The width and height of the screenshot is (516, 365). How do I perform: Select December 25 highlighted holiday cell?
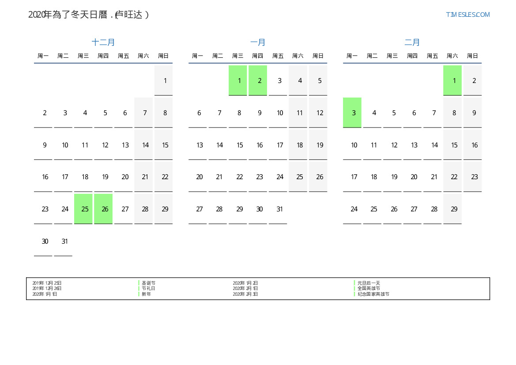83,209
